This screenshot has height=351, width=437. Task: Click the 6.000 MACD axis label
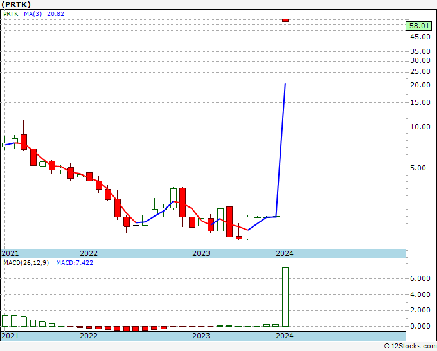tap(420, 278)
